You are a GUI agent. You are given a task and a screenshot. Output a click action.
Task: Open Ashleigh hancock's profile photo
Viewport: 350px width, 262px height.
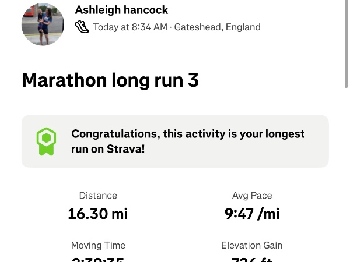pos(43,24)
